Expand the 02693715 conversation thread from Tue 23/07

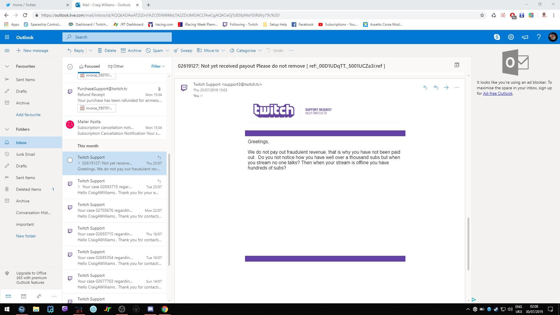[x=79, y=187]
